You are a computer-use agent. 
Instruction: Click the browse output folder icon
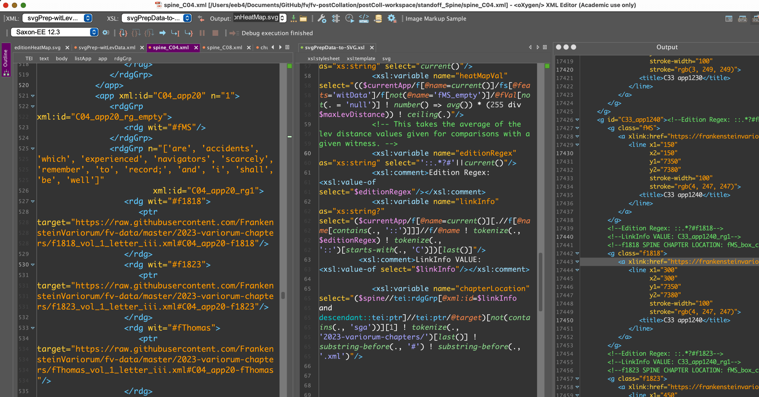click(303, 19)
